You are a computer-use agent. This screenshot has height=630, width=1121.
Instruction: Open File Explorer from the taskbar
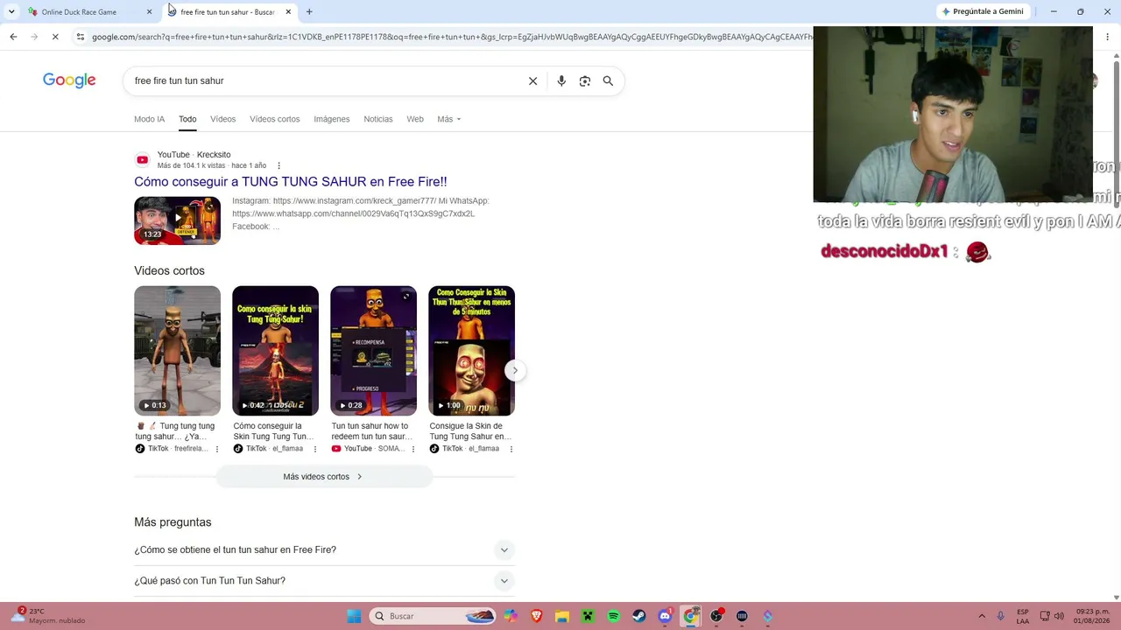(562, 616)
